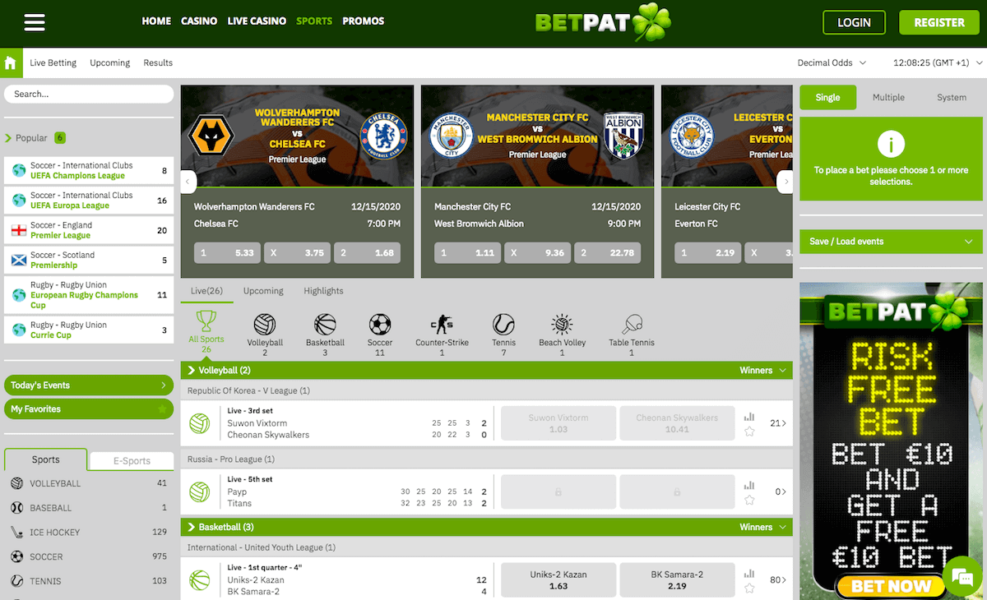
Task: Switch to the Multiple bet slip tab
Action: coord(888,97)
